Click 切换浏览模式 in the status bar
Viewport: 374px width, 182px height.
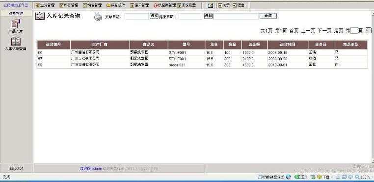click(271, 177)
